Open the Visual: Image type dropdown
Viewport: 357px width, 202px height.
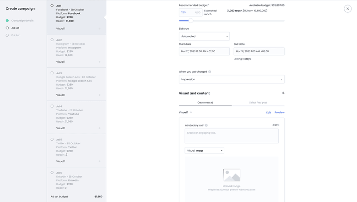[204, 150]
